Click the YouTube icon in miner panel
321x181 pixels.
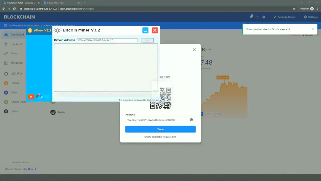31,97
